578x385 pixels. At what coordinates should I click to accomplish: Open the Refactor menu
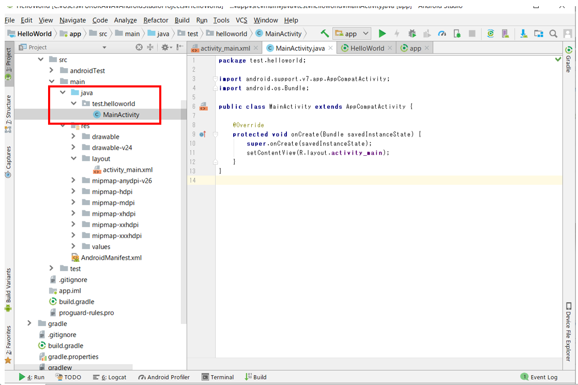[x=156, y=20]
